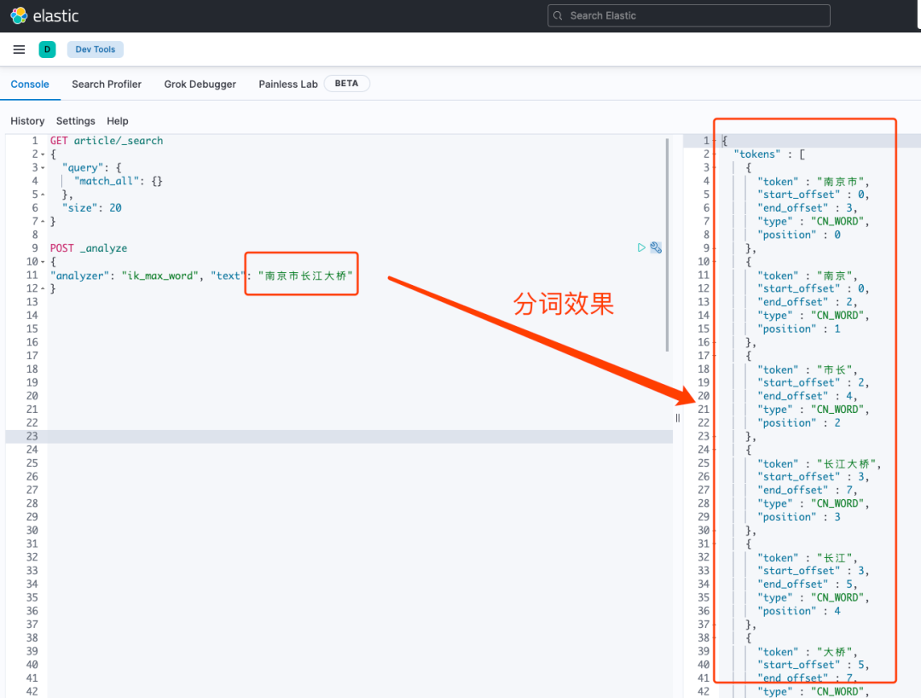Collapse the fold arrow on editor line 2
Screen dimensions: 921x698
tap(43, 154)
